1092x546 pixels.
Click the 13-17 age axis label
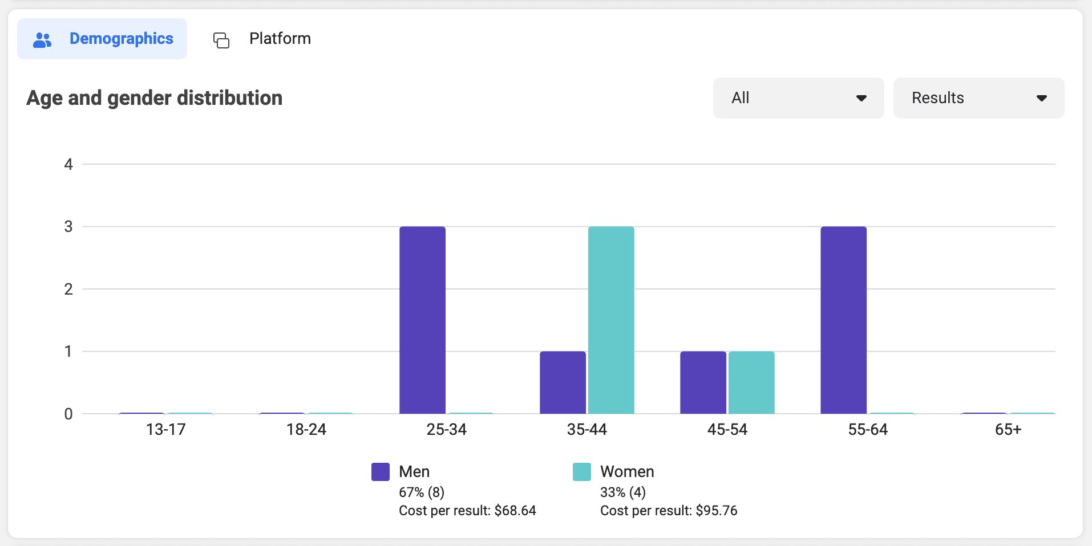tap(166, 430)
